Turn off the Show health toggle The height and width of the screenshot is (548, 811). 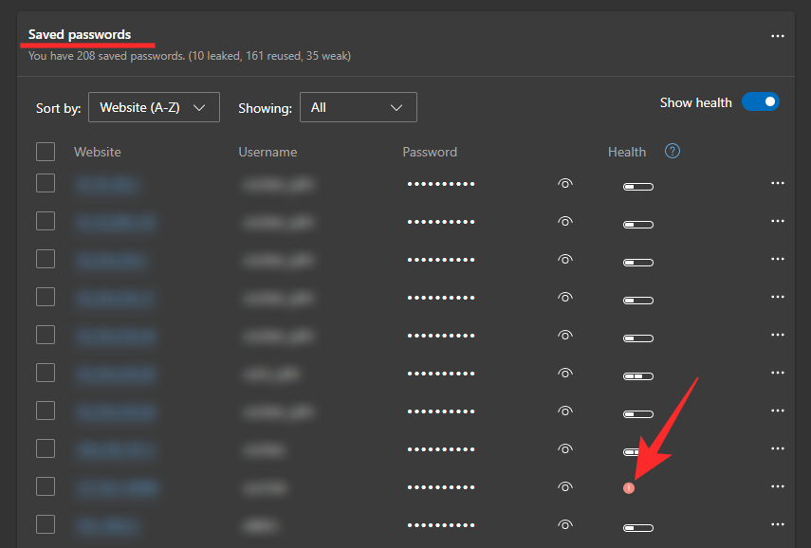[x=760, y=102]
